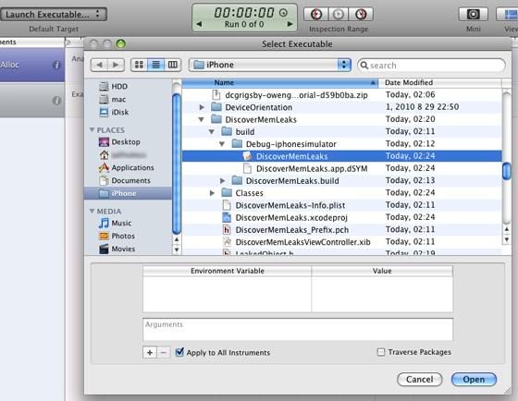Image resolution: width=518 pixels, height=401 pixels.
Task: Select the DiscoverMemLeaks app file
Action: click(x=342, y=156)
